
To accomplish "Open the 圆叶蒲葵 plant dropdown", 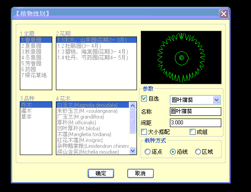I will click(217, 100).
